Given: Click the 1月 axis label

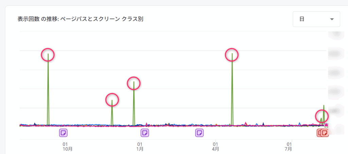Looking at the screenshot, I should click(140, 149).
